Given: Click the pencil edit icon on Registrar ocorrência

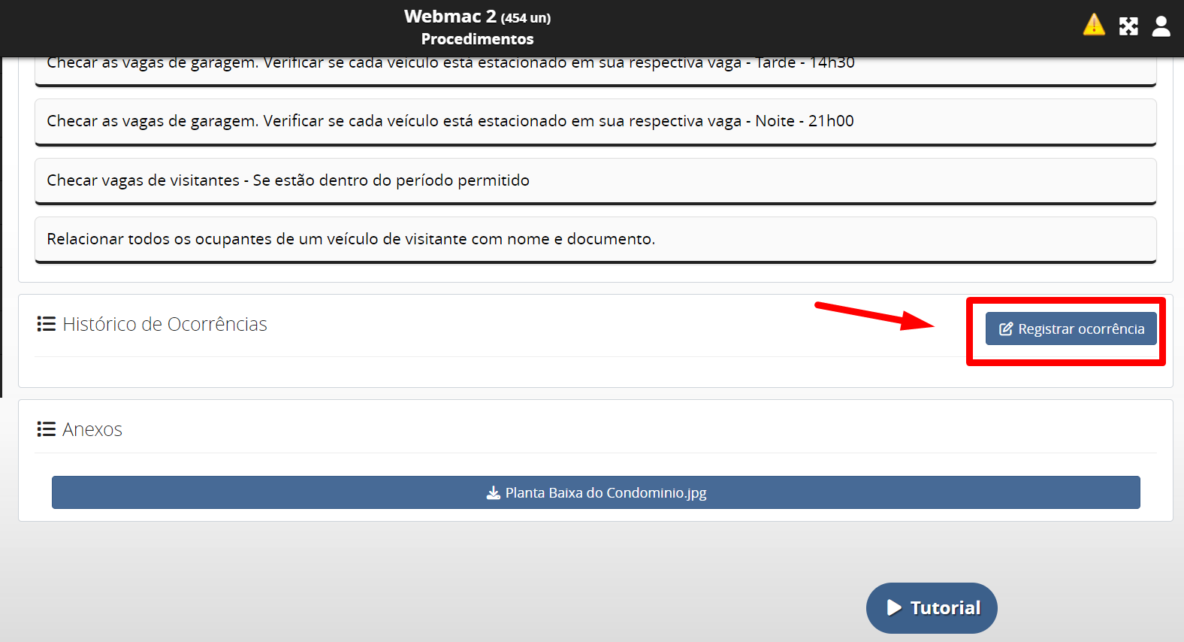Looking at the screenshot, I should 1006,329.
